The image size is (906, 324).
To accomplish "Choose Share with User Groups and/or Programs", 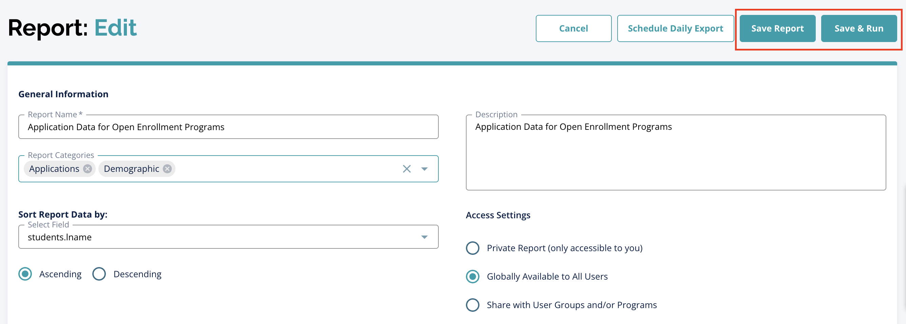I will (472, 305).
